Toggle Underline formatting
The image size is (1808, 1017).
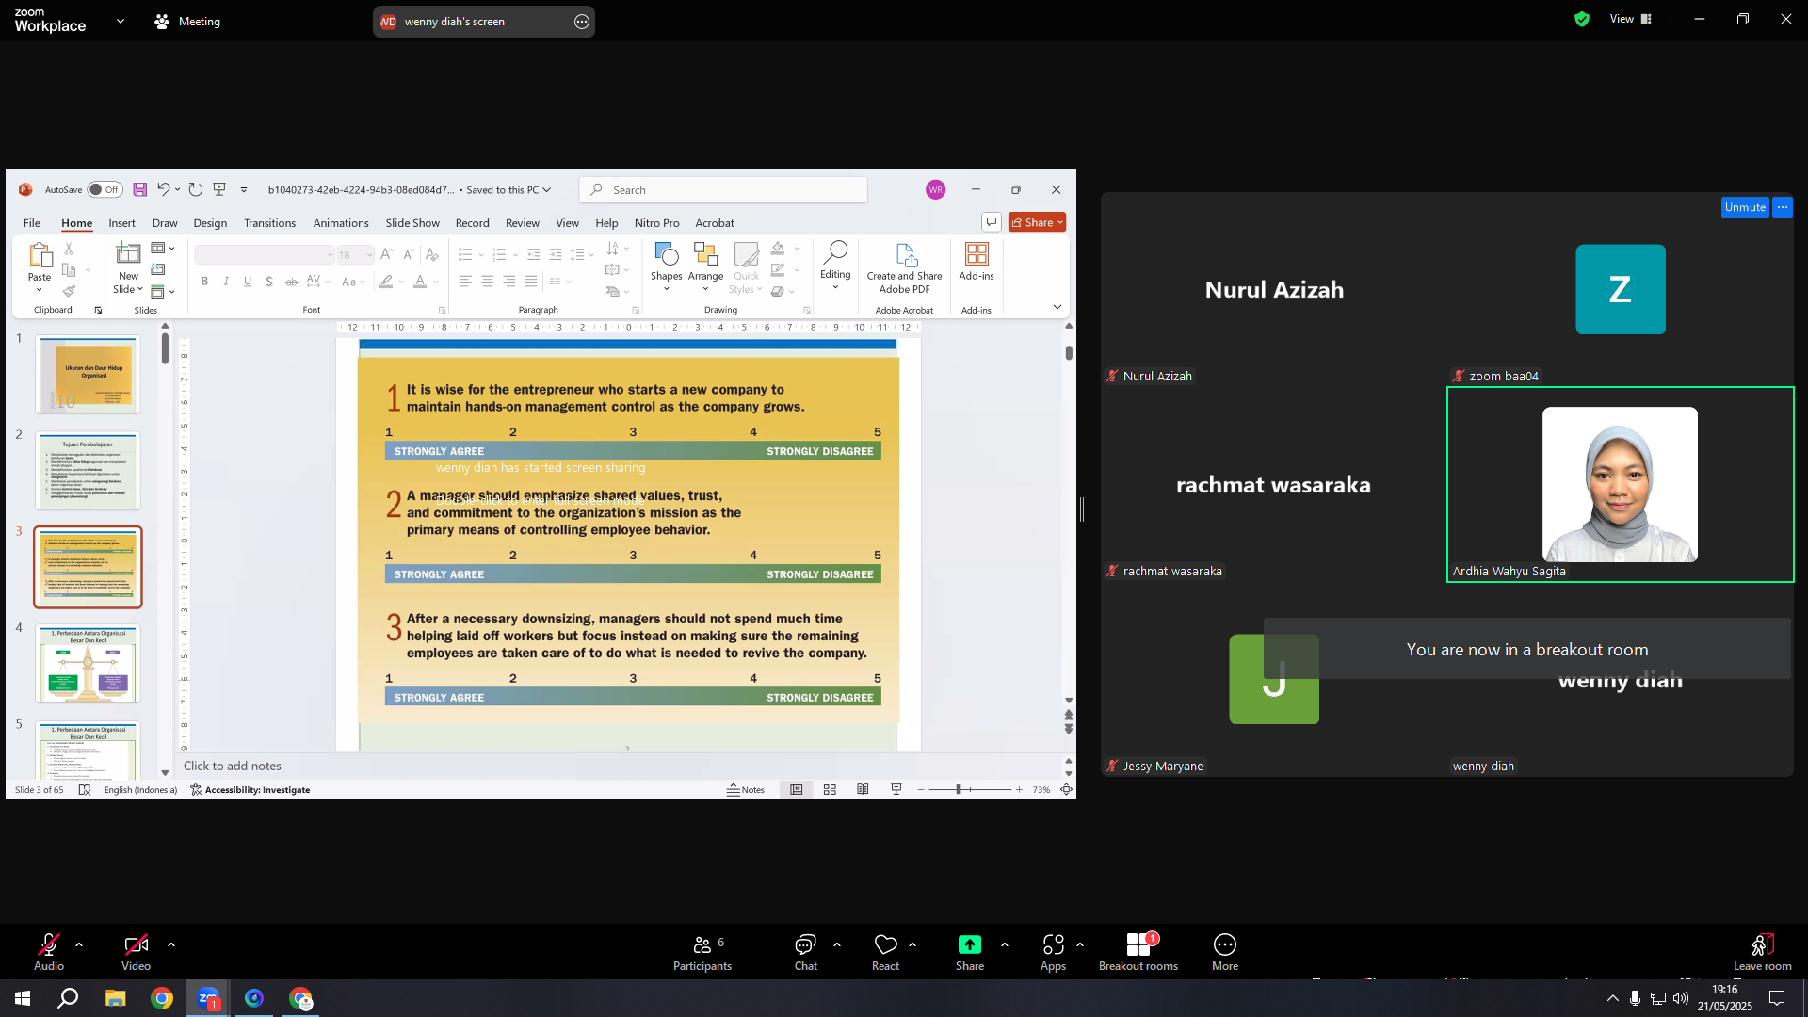click(248, 282)
